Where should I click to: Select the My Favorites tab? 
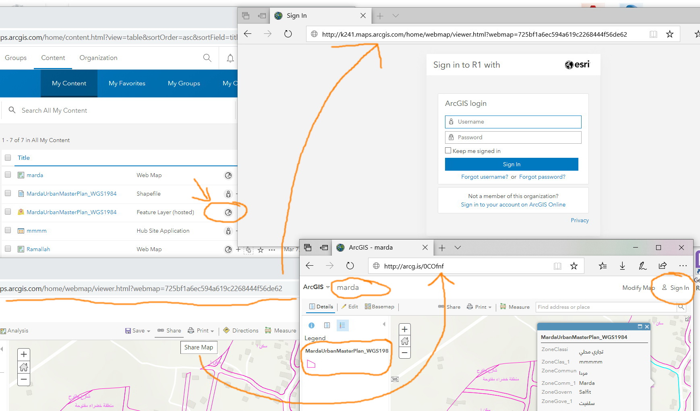click(x=127, y=83)
